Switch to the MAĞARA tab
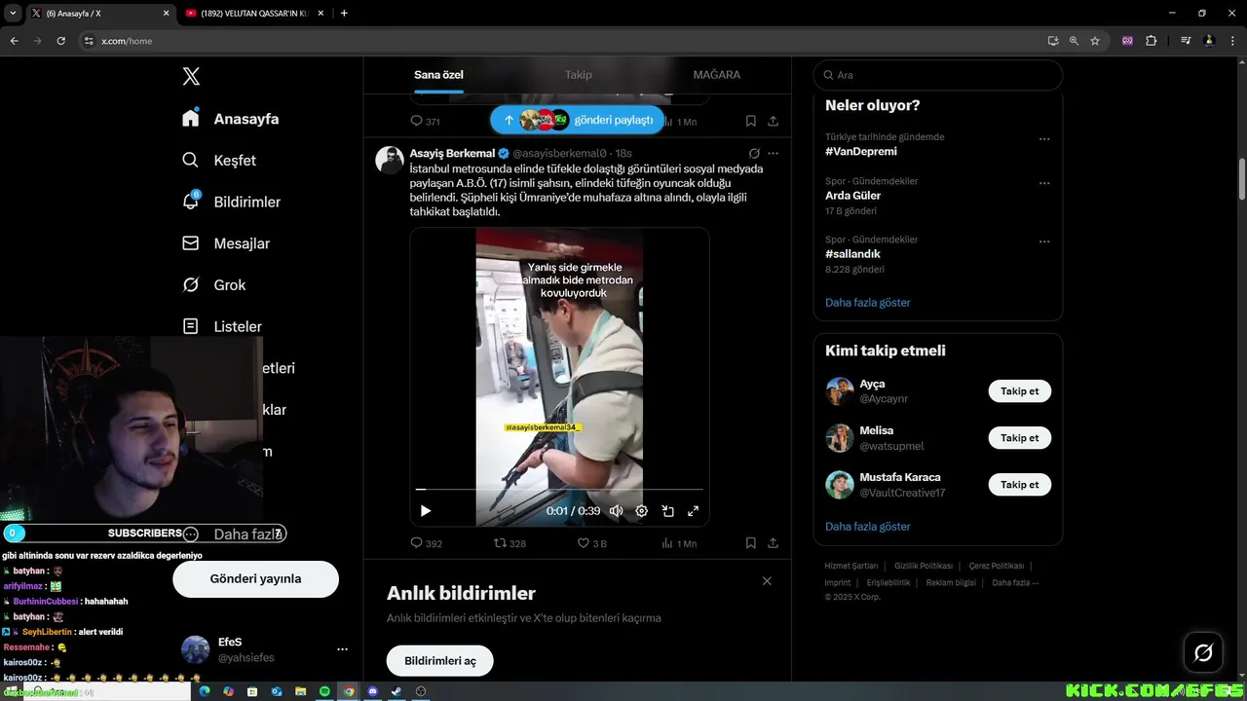Screen dimensions: 1247x701 (x=716, y=75)
